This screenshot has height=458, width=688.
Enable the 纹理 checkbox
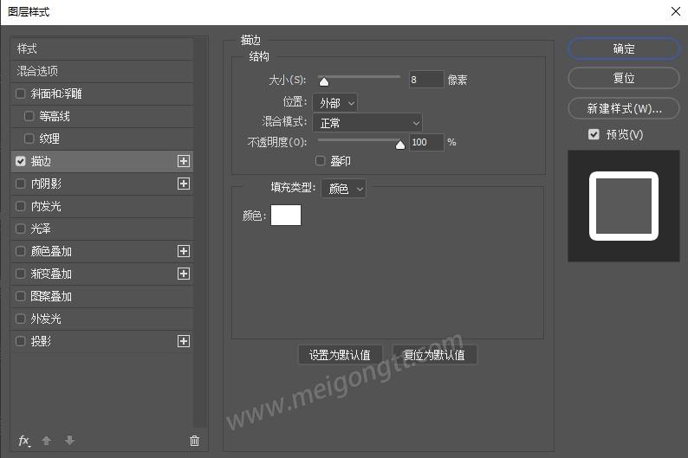[x=29, y=139]
